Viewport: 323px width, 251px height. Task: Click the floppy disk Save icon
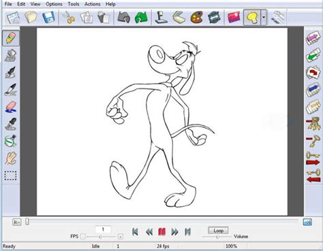click(x=48, y=18)
